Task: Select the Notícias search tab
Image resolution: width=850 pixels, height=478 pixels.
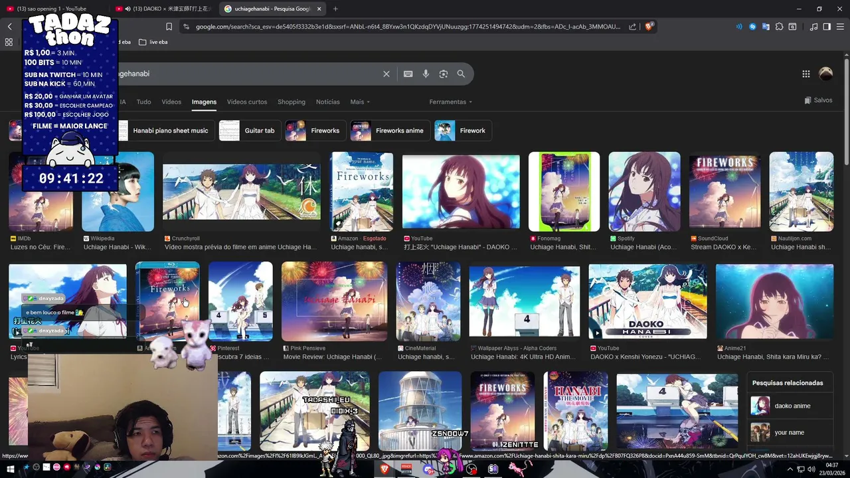Action: [x=328, y=102]
